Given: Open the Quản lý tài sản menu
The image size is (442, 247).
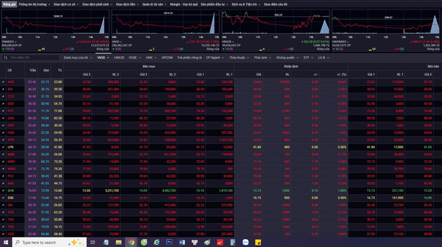Looking at the screenshot, I should pos(154,4).
